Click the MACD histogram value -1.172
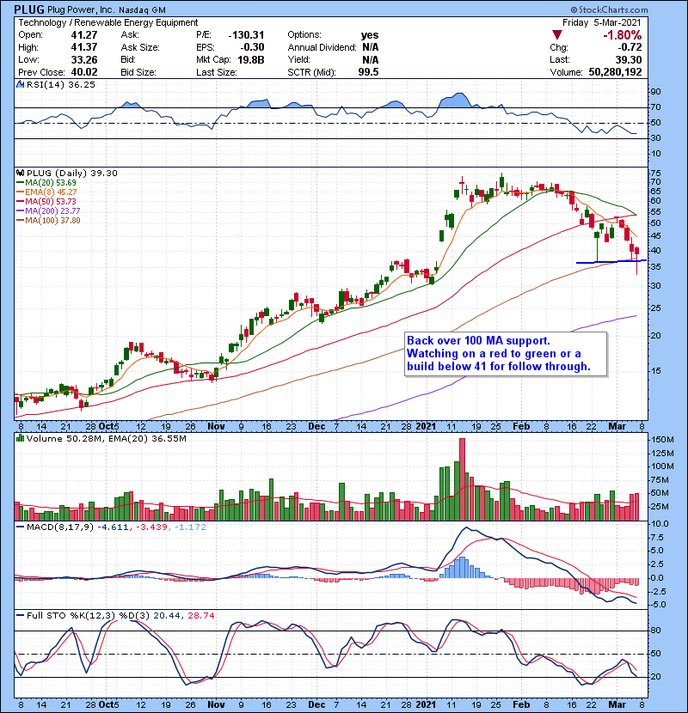This screenshot has width=688, height=713. [x=189, y=527]
